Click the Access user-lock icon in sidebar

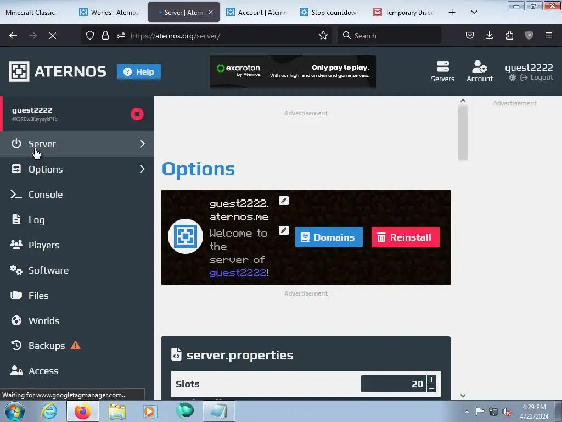pyautogui.click(x=16, y=370)
